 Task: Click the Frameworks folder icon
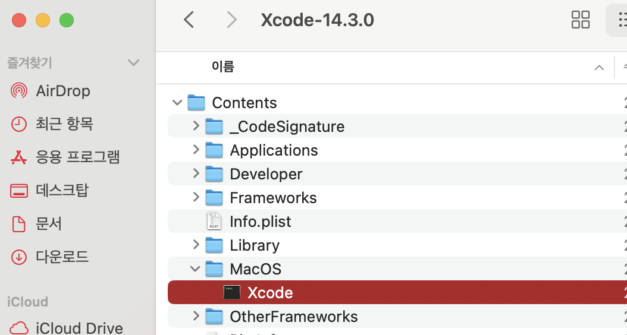tap(214, 198)
